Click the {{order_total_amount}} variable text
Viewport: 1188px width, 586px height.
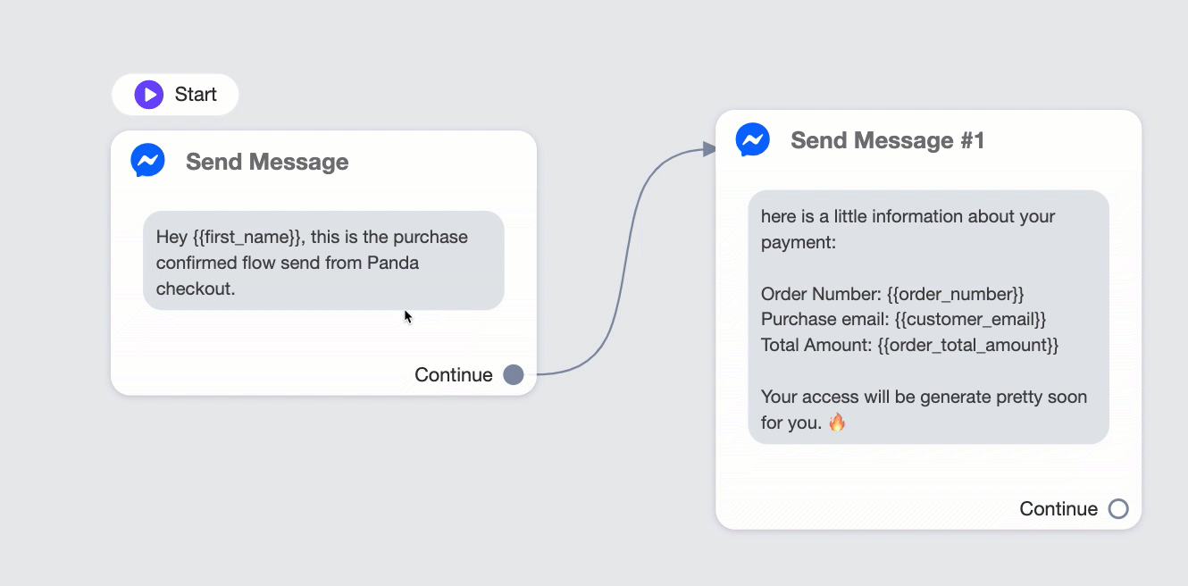pyautogui.click(x=968, y=344)
